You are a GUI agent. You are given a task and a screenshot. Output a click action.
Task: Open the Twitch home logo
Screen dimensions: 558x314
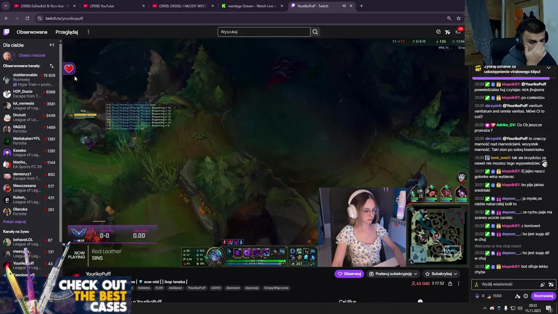point(7,32)
